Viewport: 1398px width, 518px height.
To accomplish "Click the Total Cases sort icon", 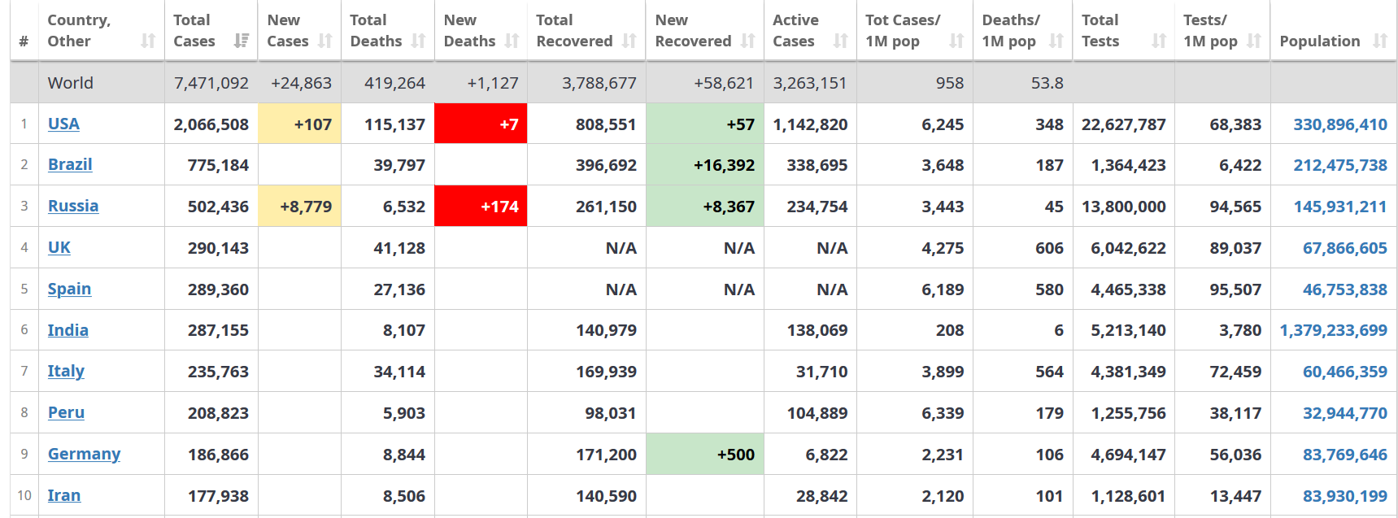I will click(242, 41).
